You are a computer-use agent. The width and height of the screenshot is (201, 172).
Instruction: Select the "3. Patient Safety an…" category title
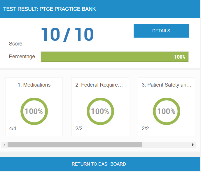point(166,85)
